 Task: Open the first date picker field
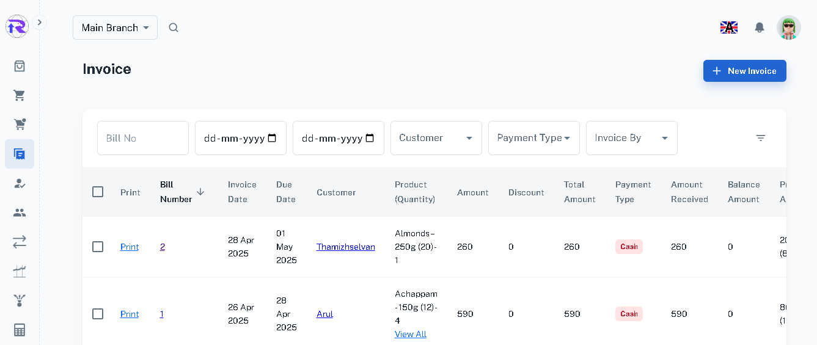pyautogui.click(x=241, y=138)
